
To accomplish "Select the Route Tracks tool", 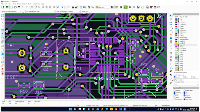I will (171, 27).
